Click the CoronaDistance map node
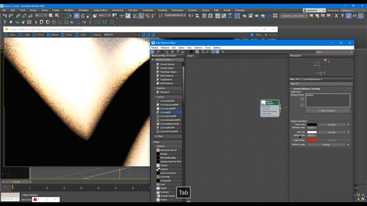The image size is (367, 206). (x=270, y=108)
